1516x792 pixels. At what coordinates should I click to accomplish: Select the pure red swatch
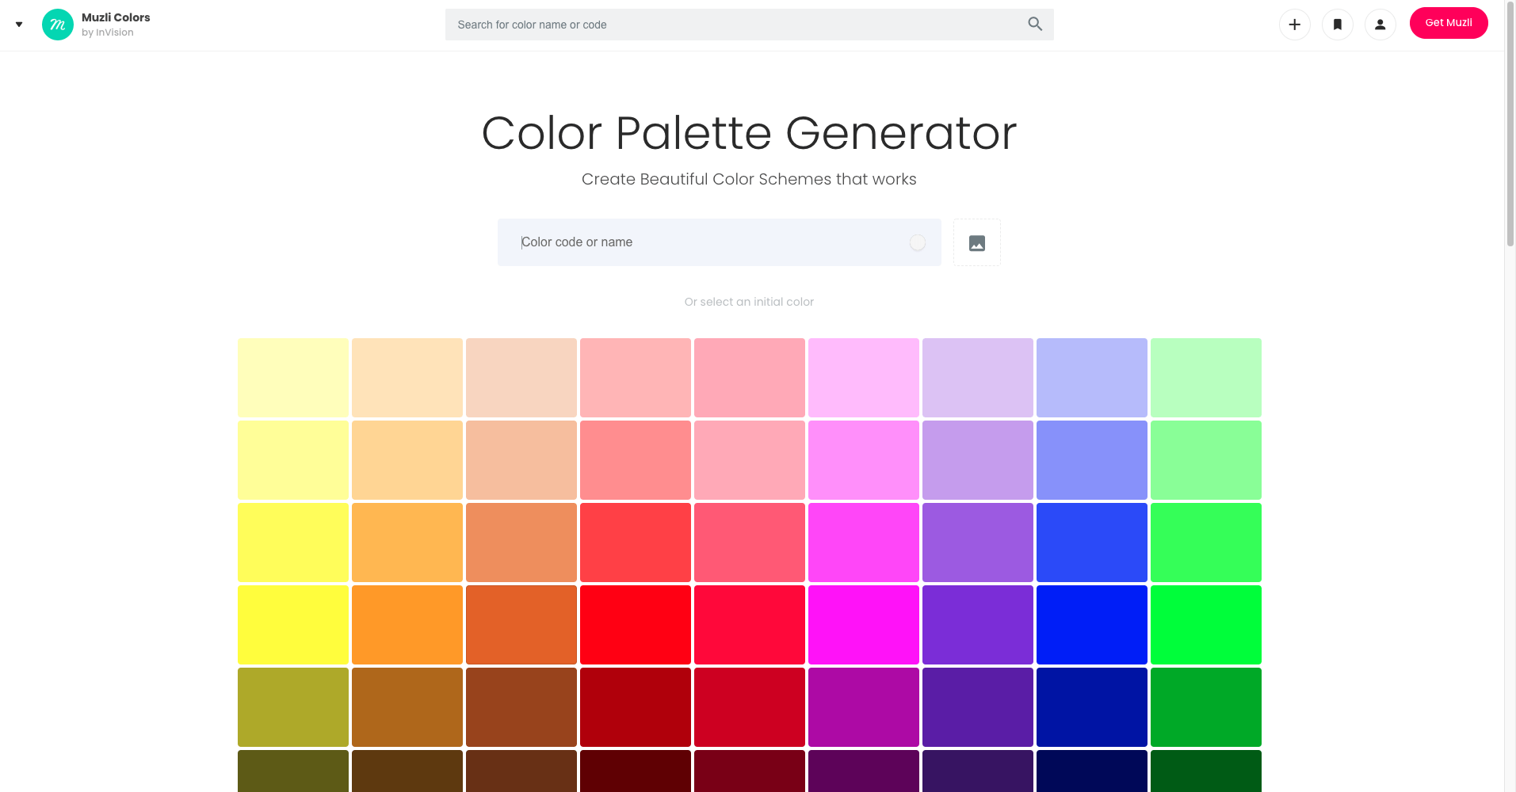636,625
